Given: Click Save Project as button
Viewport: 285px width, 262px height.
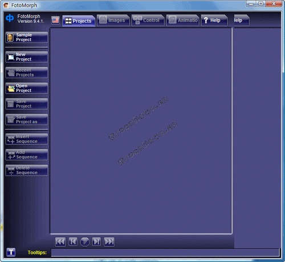Looking at the screenshot, I should [x=27, y=119].
